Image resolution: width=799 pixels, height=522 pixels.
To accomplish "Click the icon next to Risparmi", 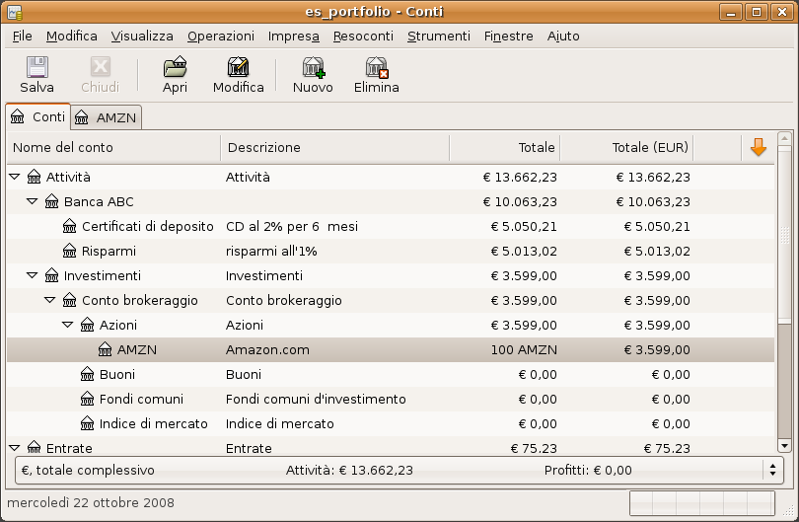I will point(70,251).
